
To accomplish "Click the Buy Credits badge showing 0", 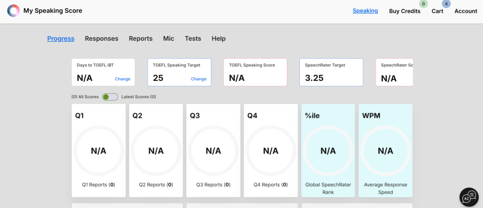I will point(423,4).
